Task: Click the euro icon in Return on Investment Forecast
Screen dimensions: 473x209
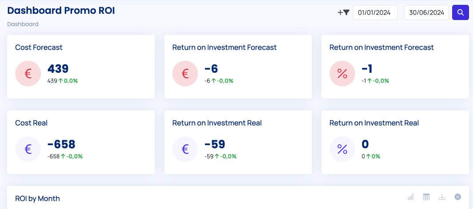Action: coord(185,74)
